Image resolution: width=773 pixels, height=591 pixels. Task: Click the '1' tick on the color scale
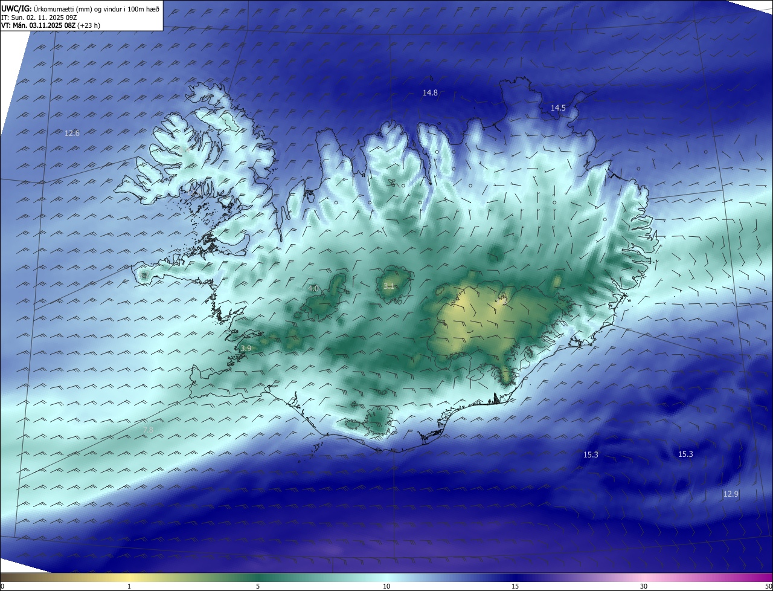pyautogui.click(x=129, y=586)
